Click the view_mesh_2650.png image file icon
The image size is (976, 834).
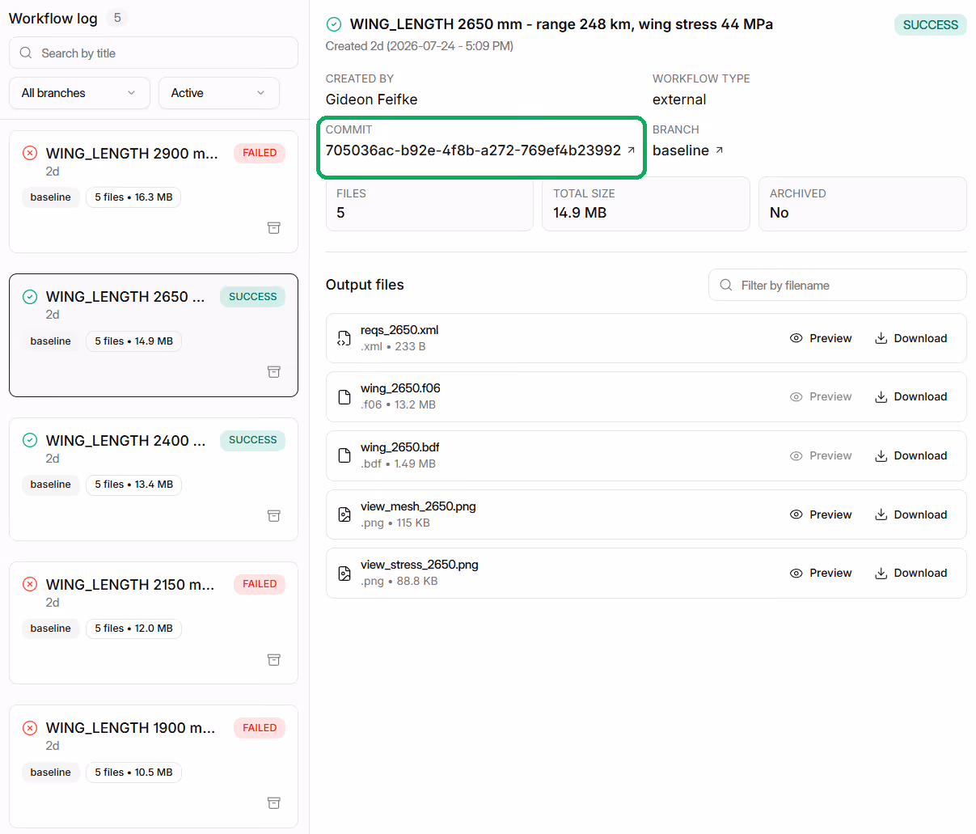pyautogui.click(x=344, y=514)
